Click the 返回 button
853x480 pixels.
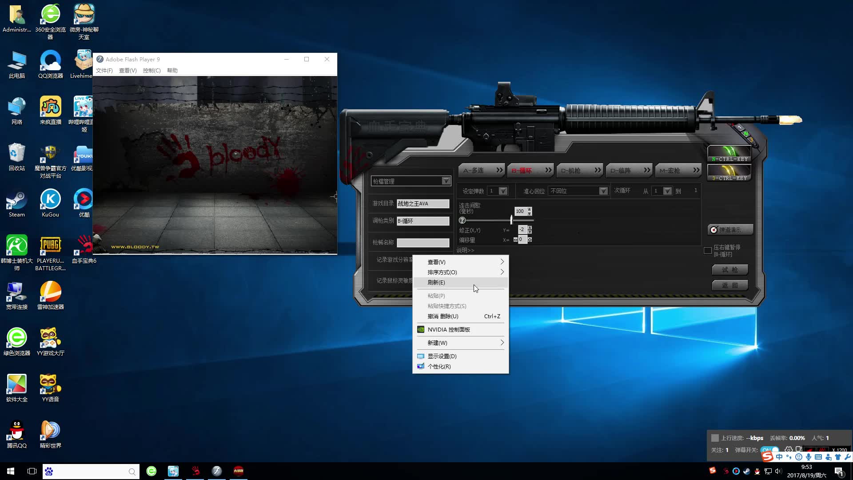[730, 285]
